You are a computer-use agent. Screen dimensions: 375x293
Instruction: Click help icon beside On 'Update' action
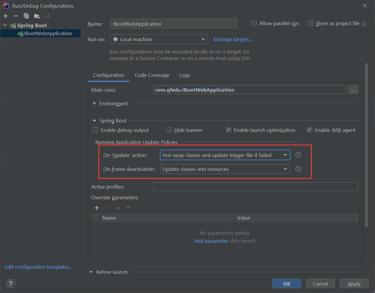[298, 155]
